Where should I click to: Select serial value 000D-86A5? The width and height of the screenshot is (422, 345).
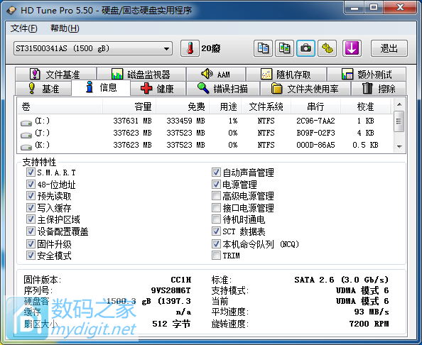[x=315, y=145]
